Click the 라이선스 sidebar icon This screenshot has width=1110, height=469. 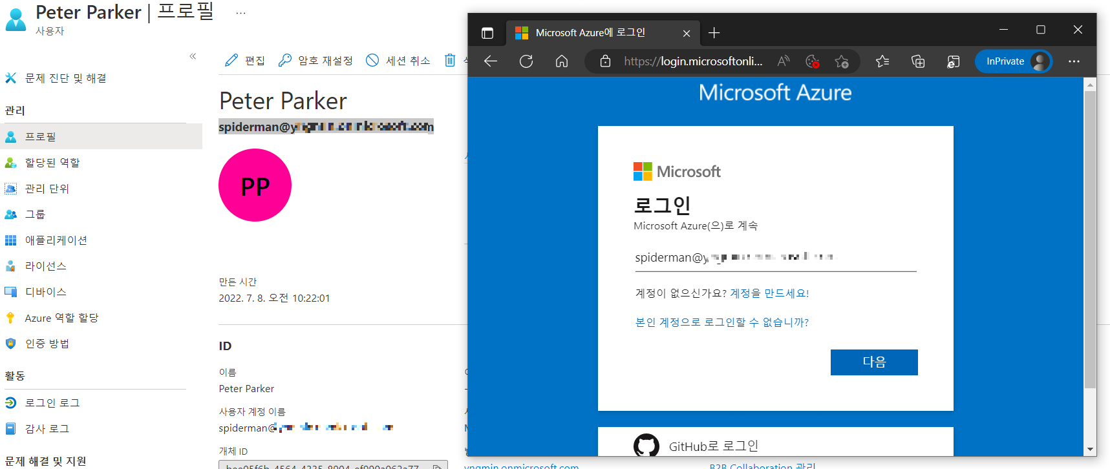point(10,266)
